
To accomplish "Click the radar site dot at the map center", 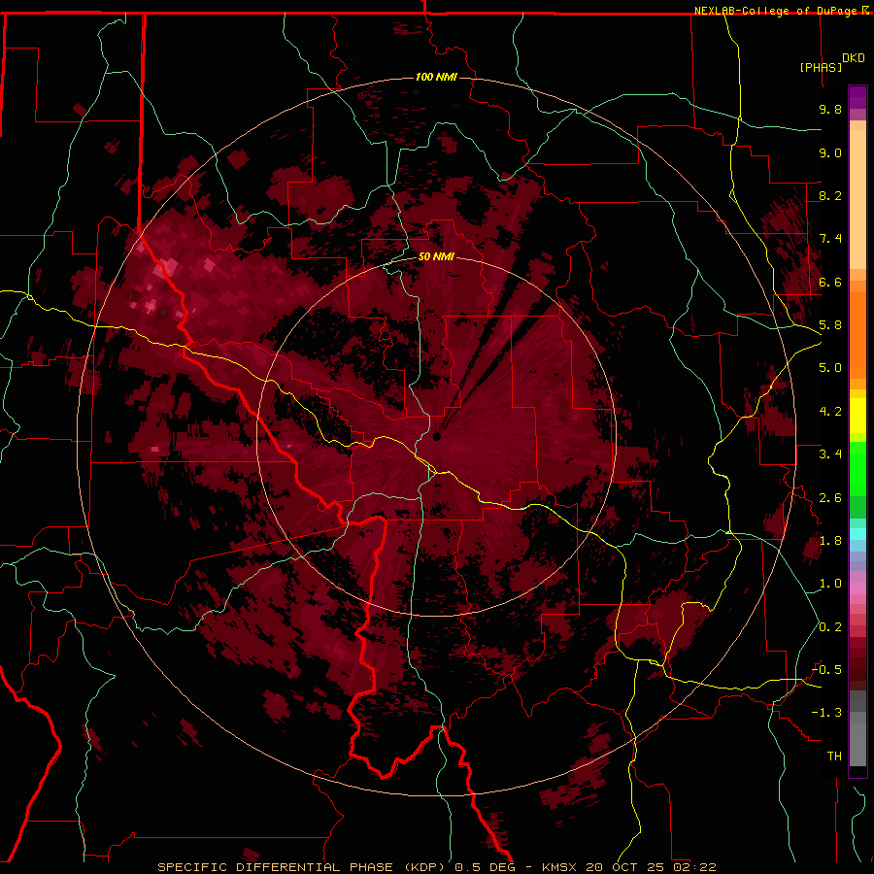I will [436, 436].
